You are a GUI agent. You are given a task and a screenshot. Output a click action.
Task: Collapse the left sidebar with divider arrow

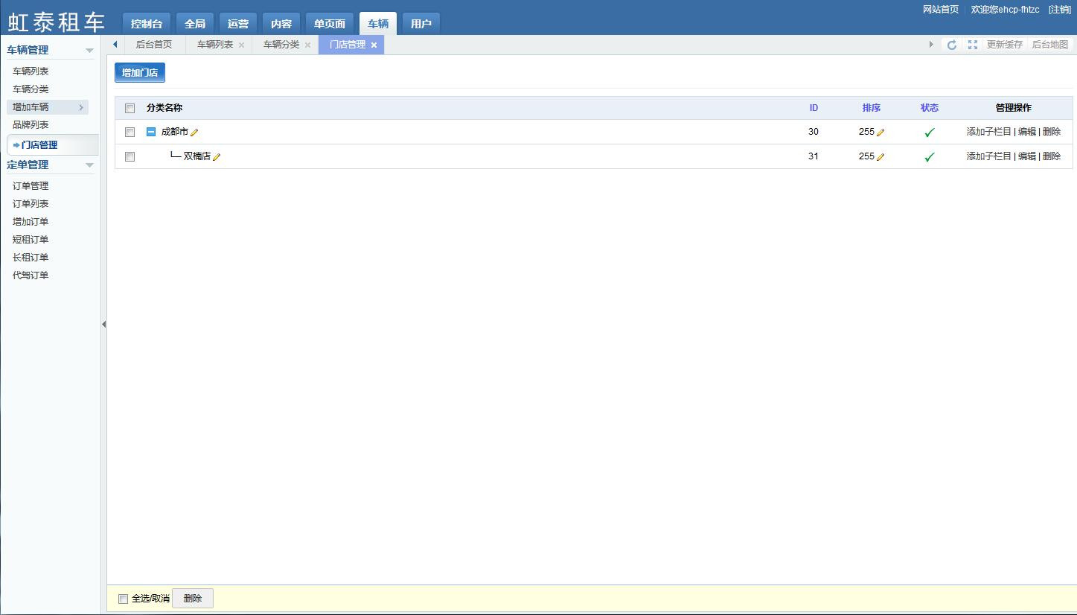pyautogui.click(x=103, y=324)
